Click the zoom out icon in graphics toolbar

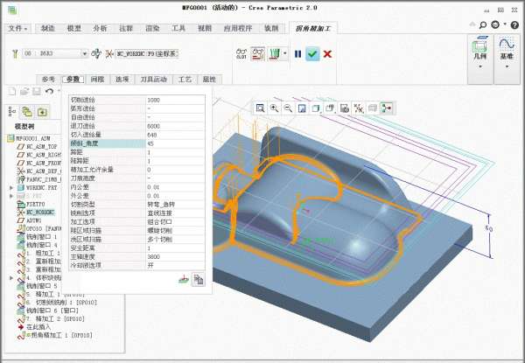tap(288, 108)
